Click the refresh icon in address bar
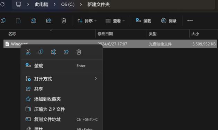Image resolution: width=218 pixels, height=130 pixels. point(2,4)
